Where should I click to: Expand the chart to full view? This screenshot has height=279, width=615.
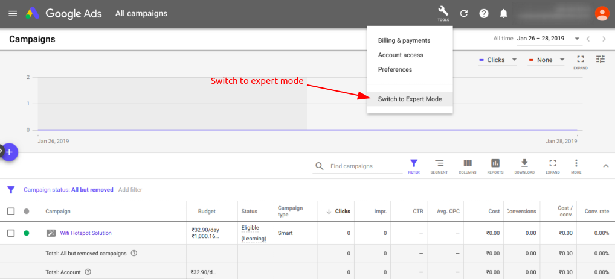[581, 62]
